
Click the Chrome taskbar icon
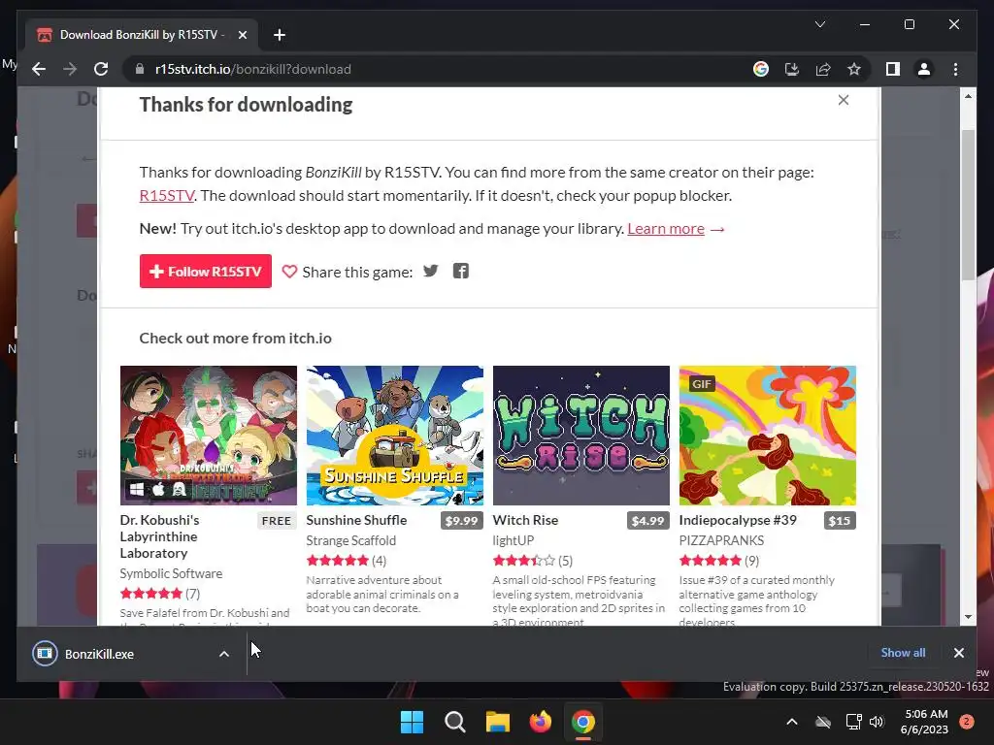point(582,722)
